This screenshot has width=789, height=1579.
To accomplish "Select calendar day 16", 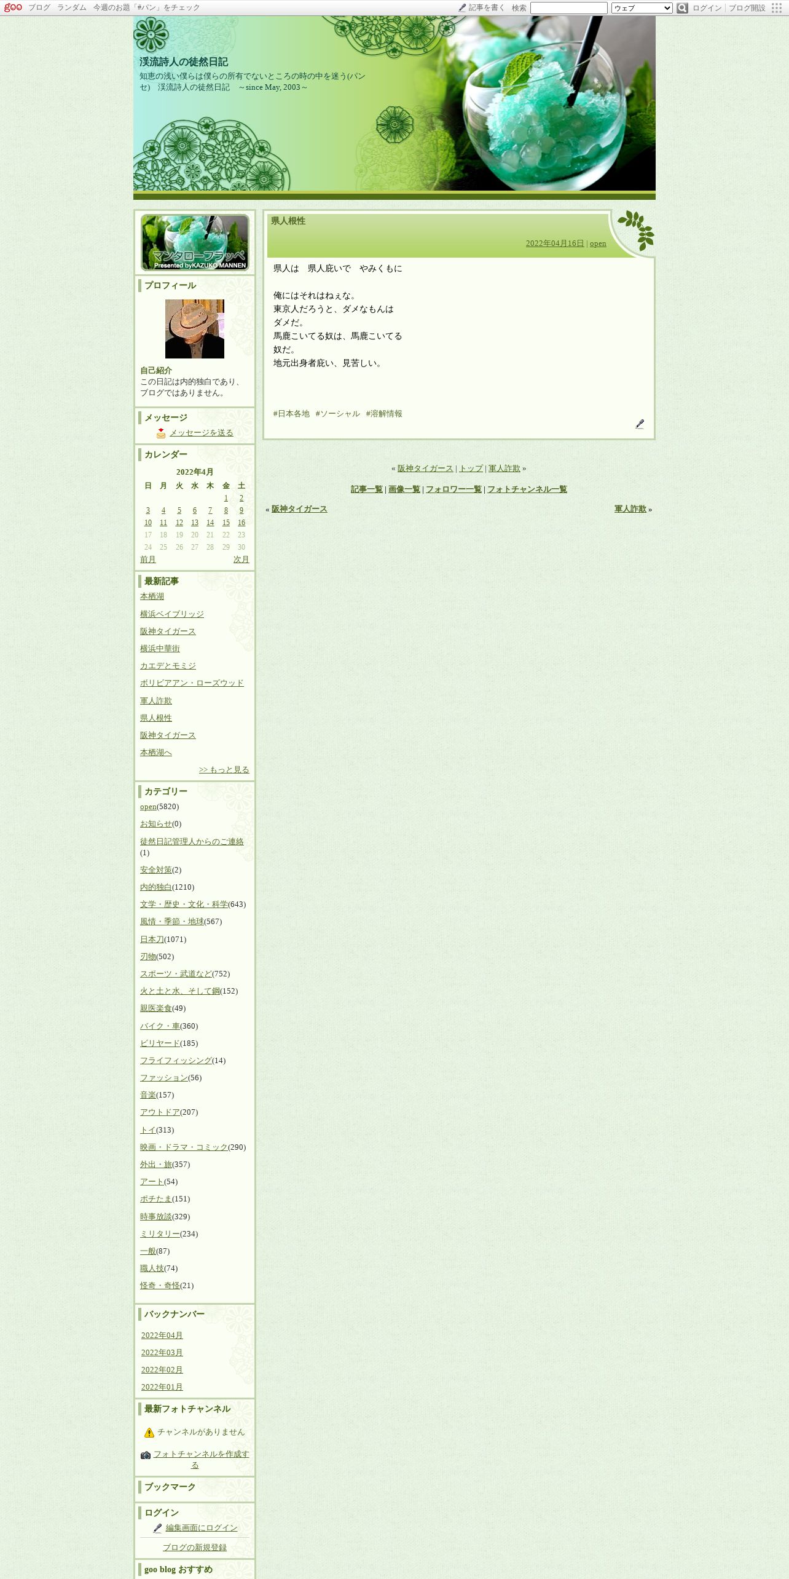I will [241, 523].
